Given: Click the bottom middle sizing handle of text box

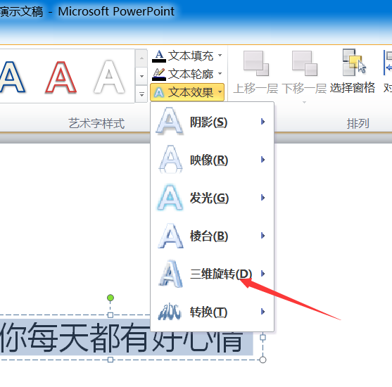Looking at the screenshot, I should click(110, 360).
